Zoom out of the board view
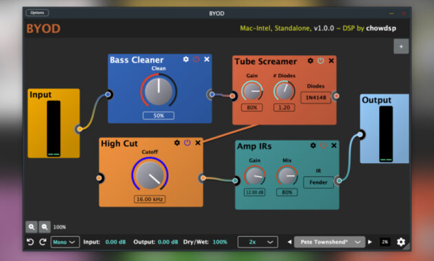This screenshot has width=434, height=261. click(45, 227)
